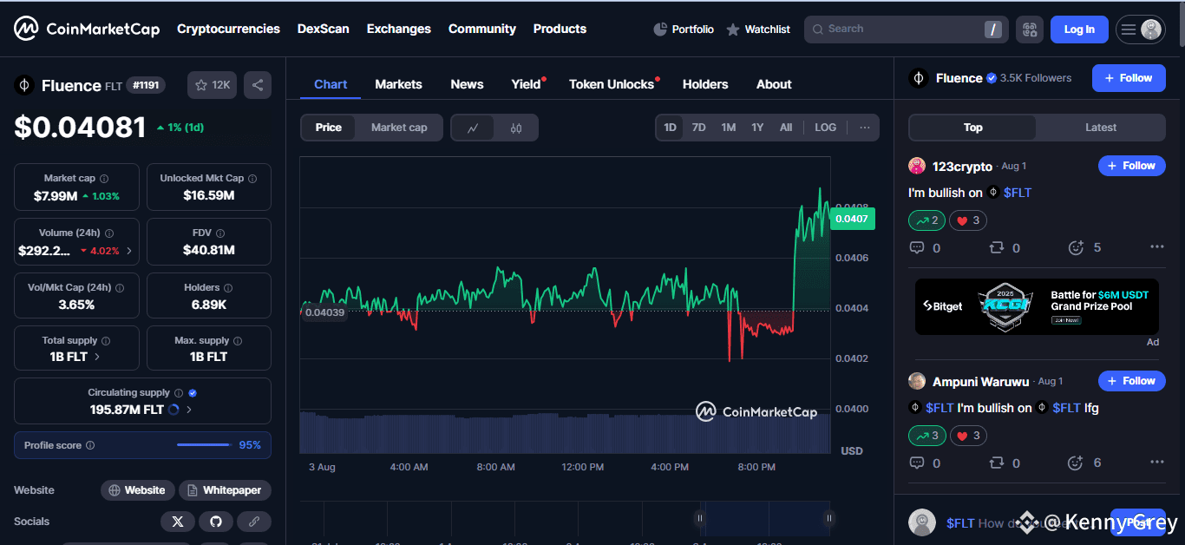Open the Token Unlocks tab
The height and width of the screenshot is (545, 1185).
pyautogui.click(x=612, y=84)
